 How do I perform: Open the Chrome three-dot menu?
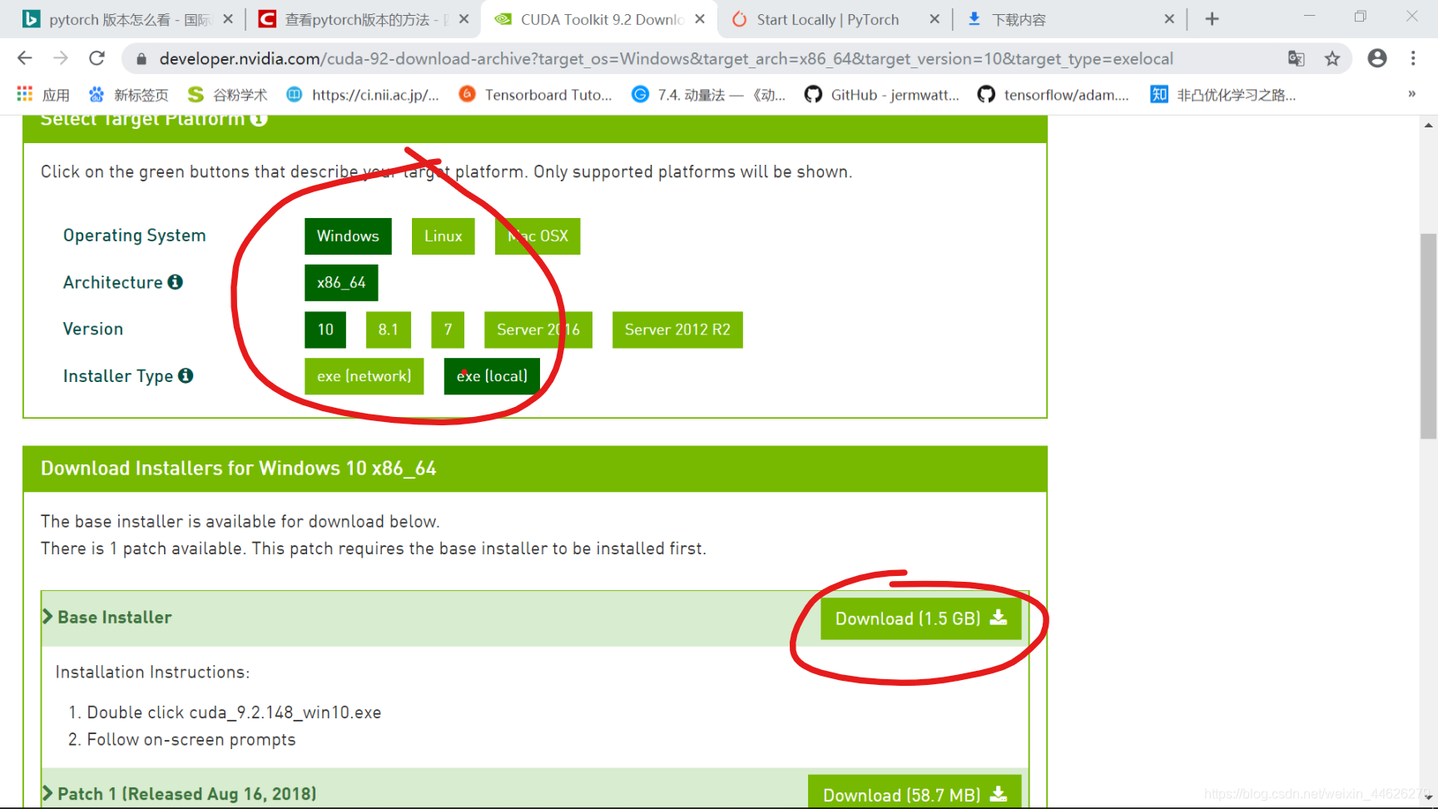[1413, 58]
